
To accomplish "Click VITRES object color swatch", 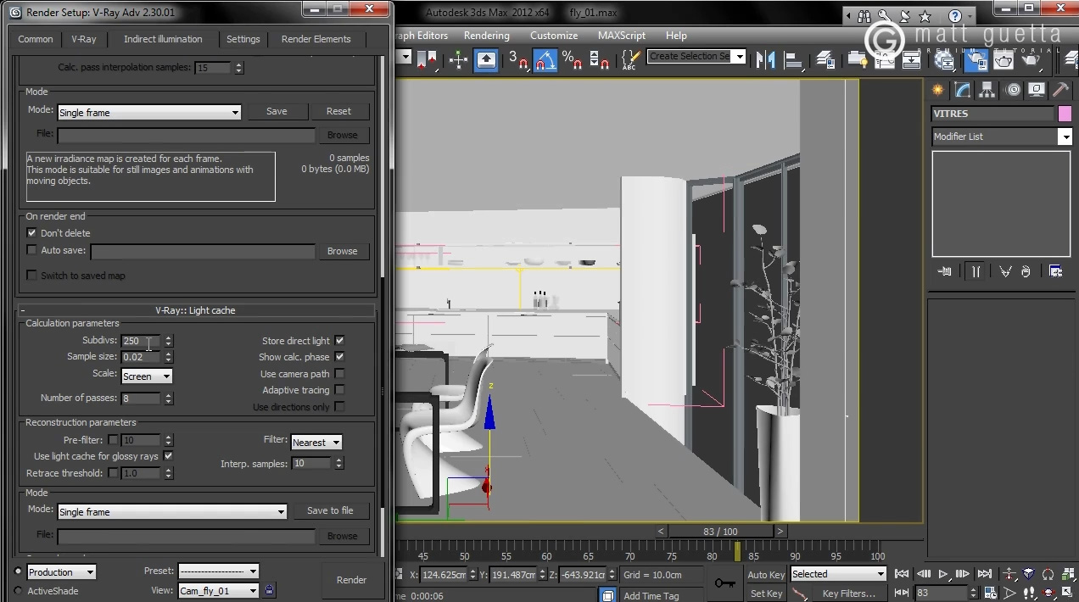I will tap(1065, 114).
